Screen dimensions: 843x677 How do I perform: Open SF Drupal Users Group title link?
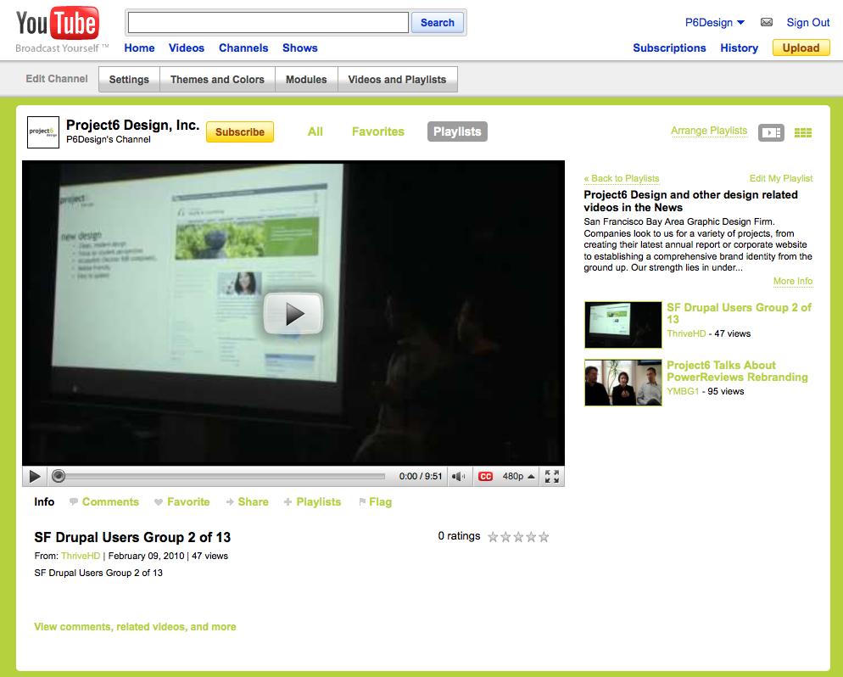pos(740,314)
